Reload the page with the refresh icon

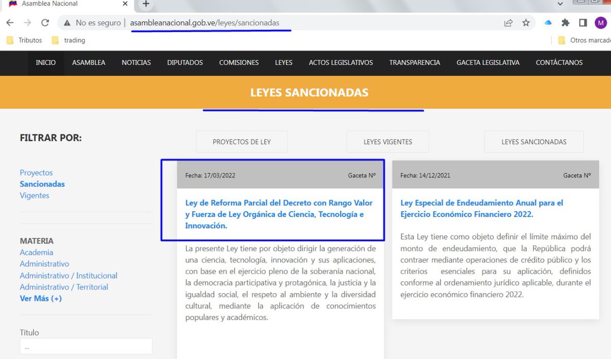tap(45, 23)
